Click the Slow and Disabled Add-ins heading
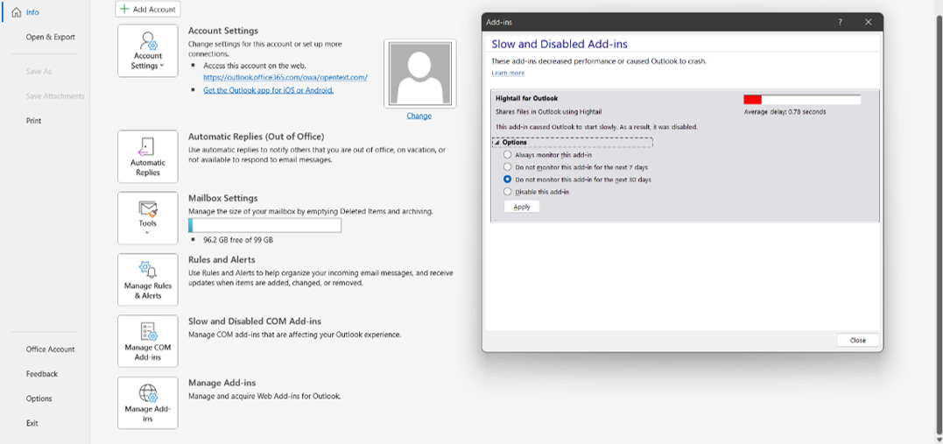 click(559, 43)
